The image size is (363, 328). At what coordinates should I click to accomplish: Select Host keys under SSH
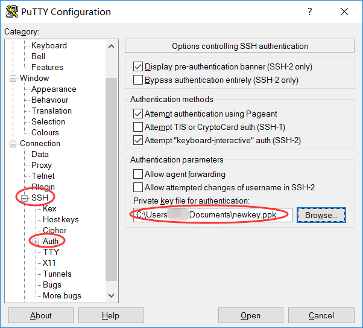click(61, 219)
